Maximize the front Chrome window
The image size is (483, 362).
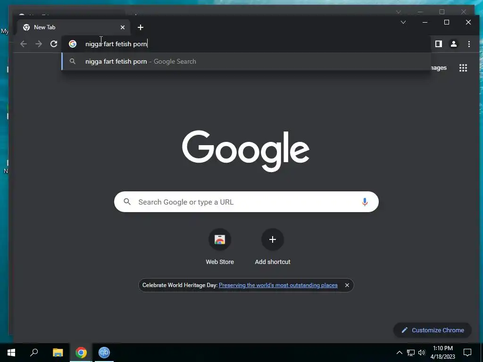(x=447, y=22)
